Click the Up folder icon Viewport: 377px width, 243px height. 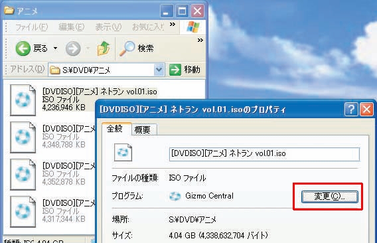click(104, 48)
